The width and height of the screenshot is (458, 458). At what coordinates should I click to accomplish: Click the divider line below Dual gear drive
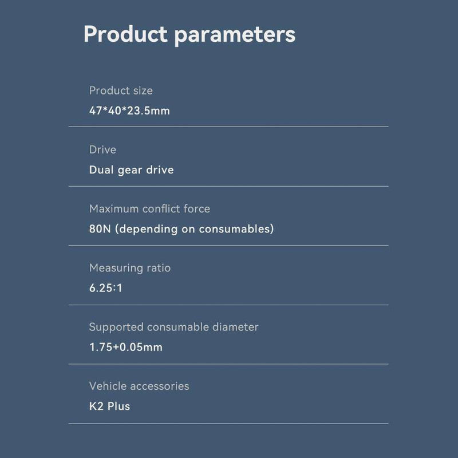(228, 186)
